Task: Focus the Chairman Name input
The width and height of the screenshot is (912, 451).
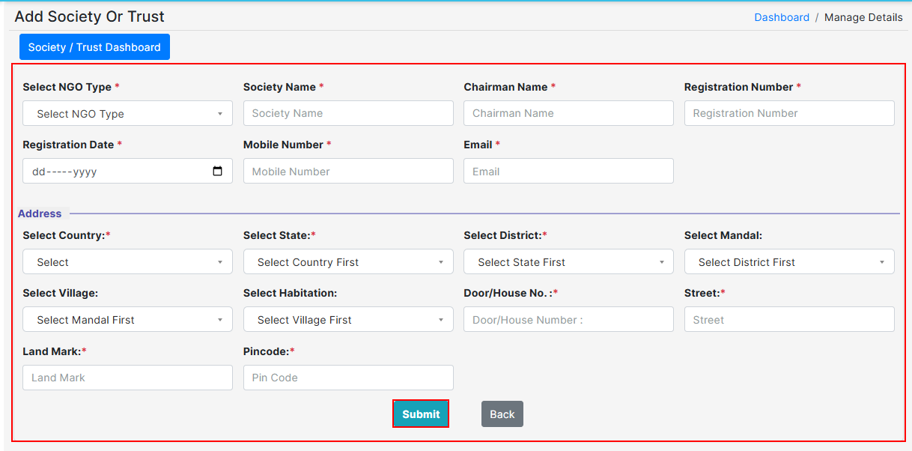Action: (x=568, y=113)
